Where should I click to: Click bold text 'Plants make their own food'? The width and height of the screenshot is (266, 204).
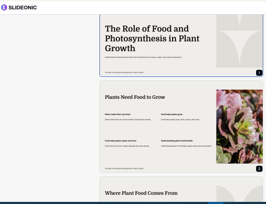point(117,114)
